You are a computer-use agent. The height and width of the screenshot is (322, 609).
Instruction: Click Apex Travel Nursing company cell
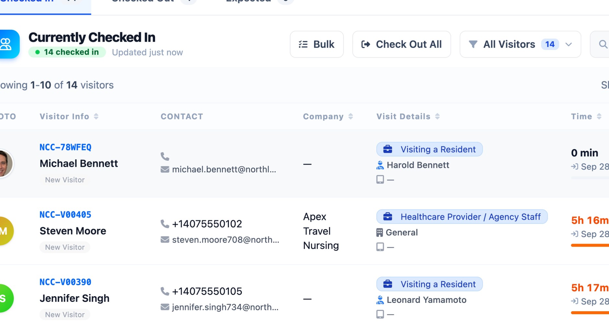321,231
